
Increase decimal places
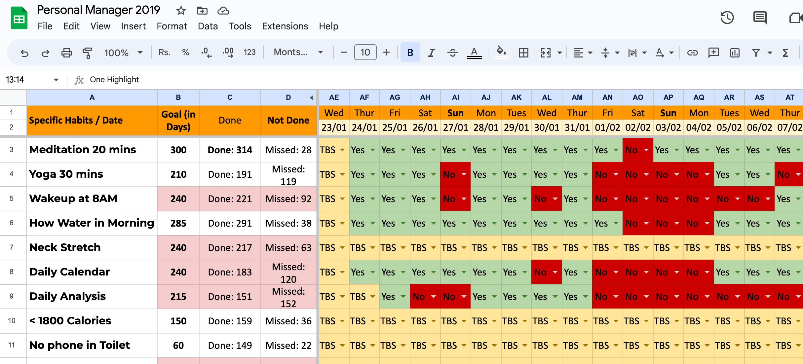(228, 53)
